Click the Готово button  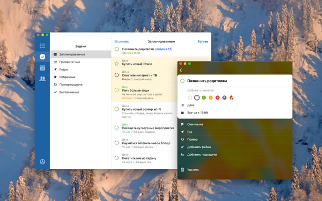tap(203, 41)
